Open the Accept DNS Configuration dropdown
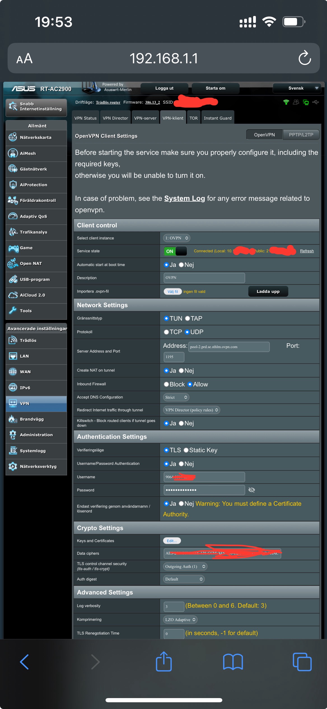Viewport: 327px width, 709px height. pos(176,397)
